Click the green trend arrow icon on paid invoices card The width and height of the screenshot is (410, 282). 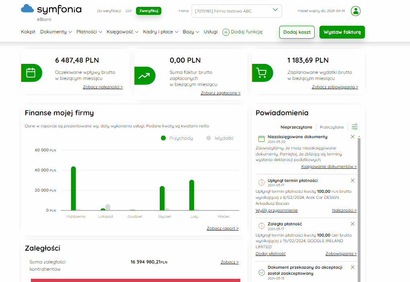click(144, 76)
